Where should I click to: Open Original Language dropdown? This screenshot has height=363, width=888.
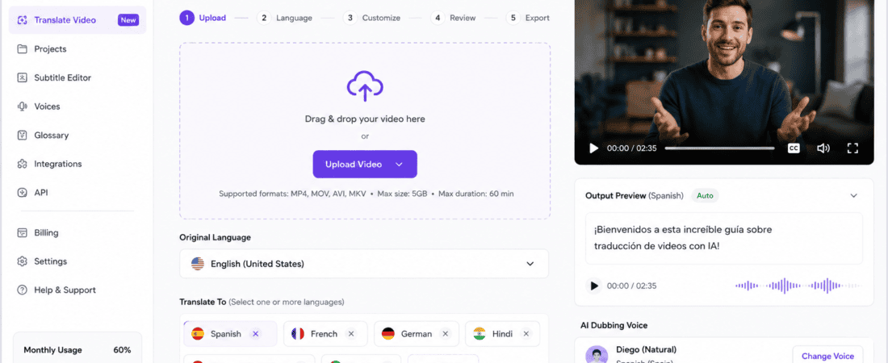[x=364, y=264]
